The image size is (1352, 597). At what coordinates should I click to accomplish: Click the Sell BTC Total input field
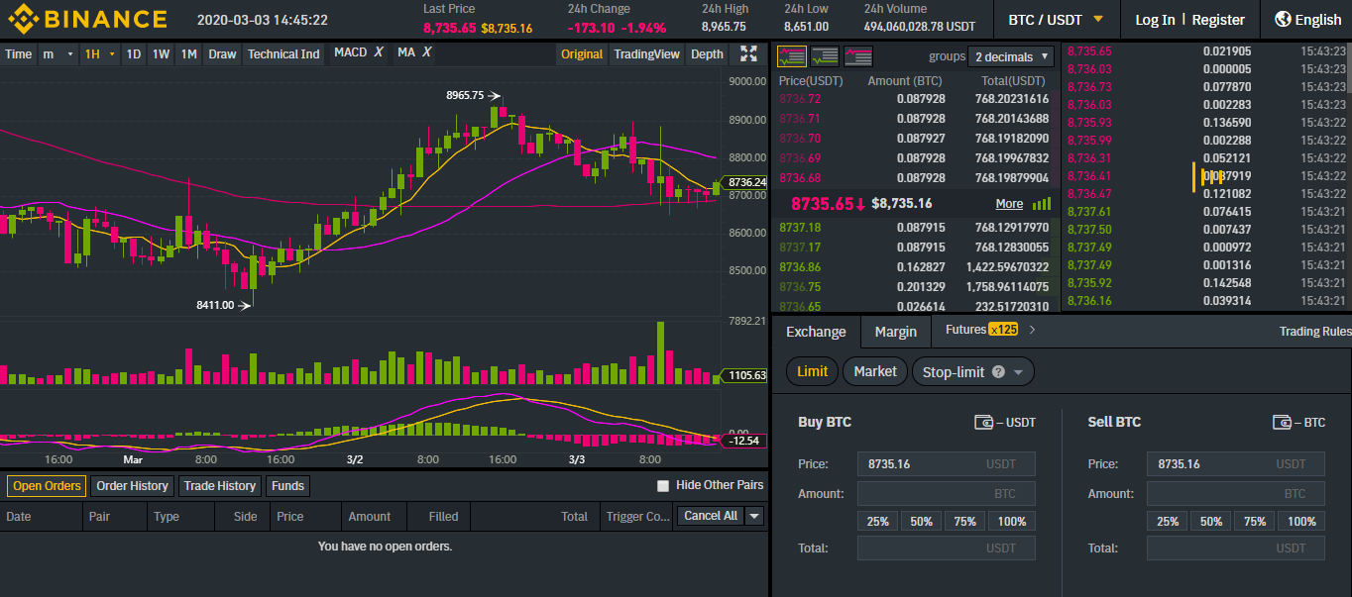[x=1236, y=548]
